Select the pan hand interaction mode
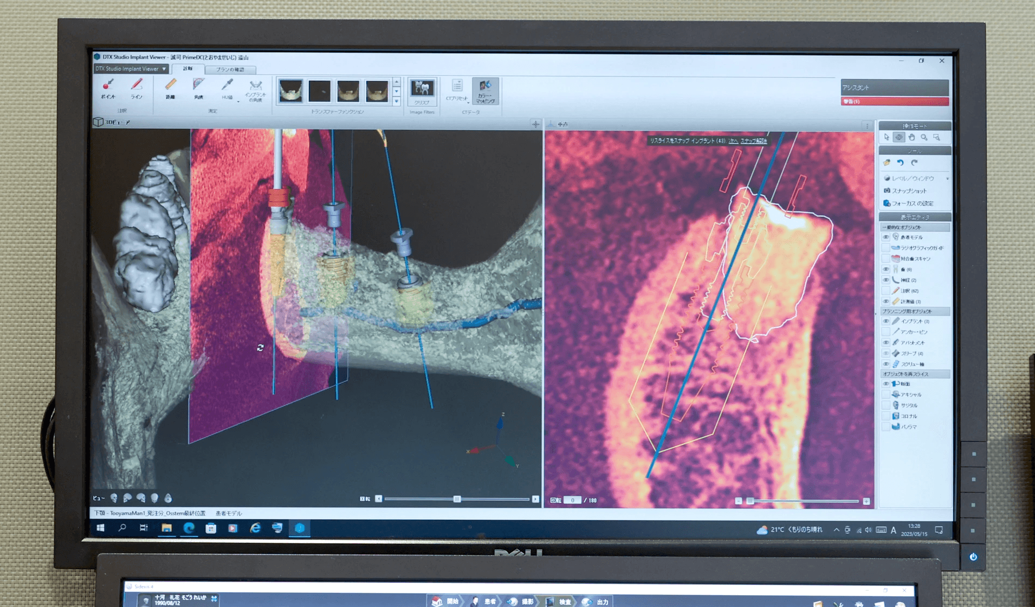 pyautogui.click(x=911, y=137)
